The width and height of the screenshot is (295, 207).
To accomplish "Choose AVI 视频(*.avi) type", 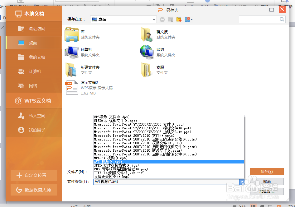I will [169, 162].
